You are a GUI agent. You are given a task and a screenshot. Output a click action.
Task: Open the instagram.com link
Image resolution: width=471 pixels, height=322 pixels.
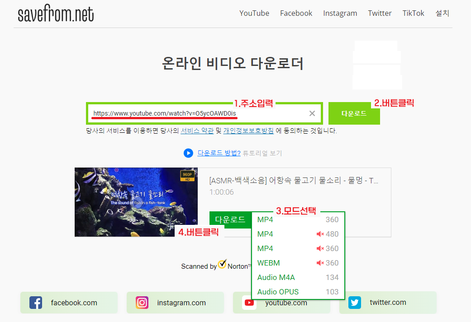tap(181, 303)
